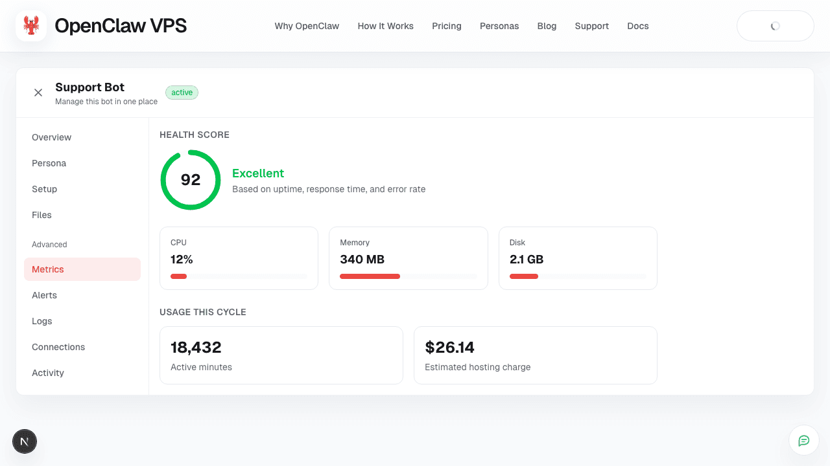Click the N avatar in bottom left
Viewport: 830px width, 466px height.
[x=25, y=441]
